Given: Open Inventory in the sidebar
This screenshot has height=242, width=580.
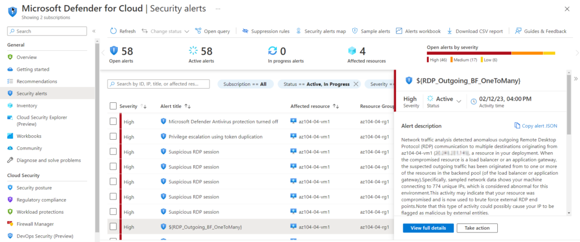Looking at the screenshot, I should click(x=27, y=106).
